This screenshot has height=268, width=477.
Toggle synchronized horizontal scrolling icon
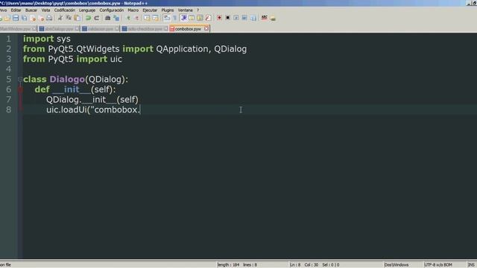coord(156,18)
